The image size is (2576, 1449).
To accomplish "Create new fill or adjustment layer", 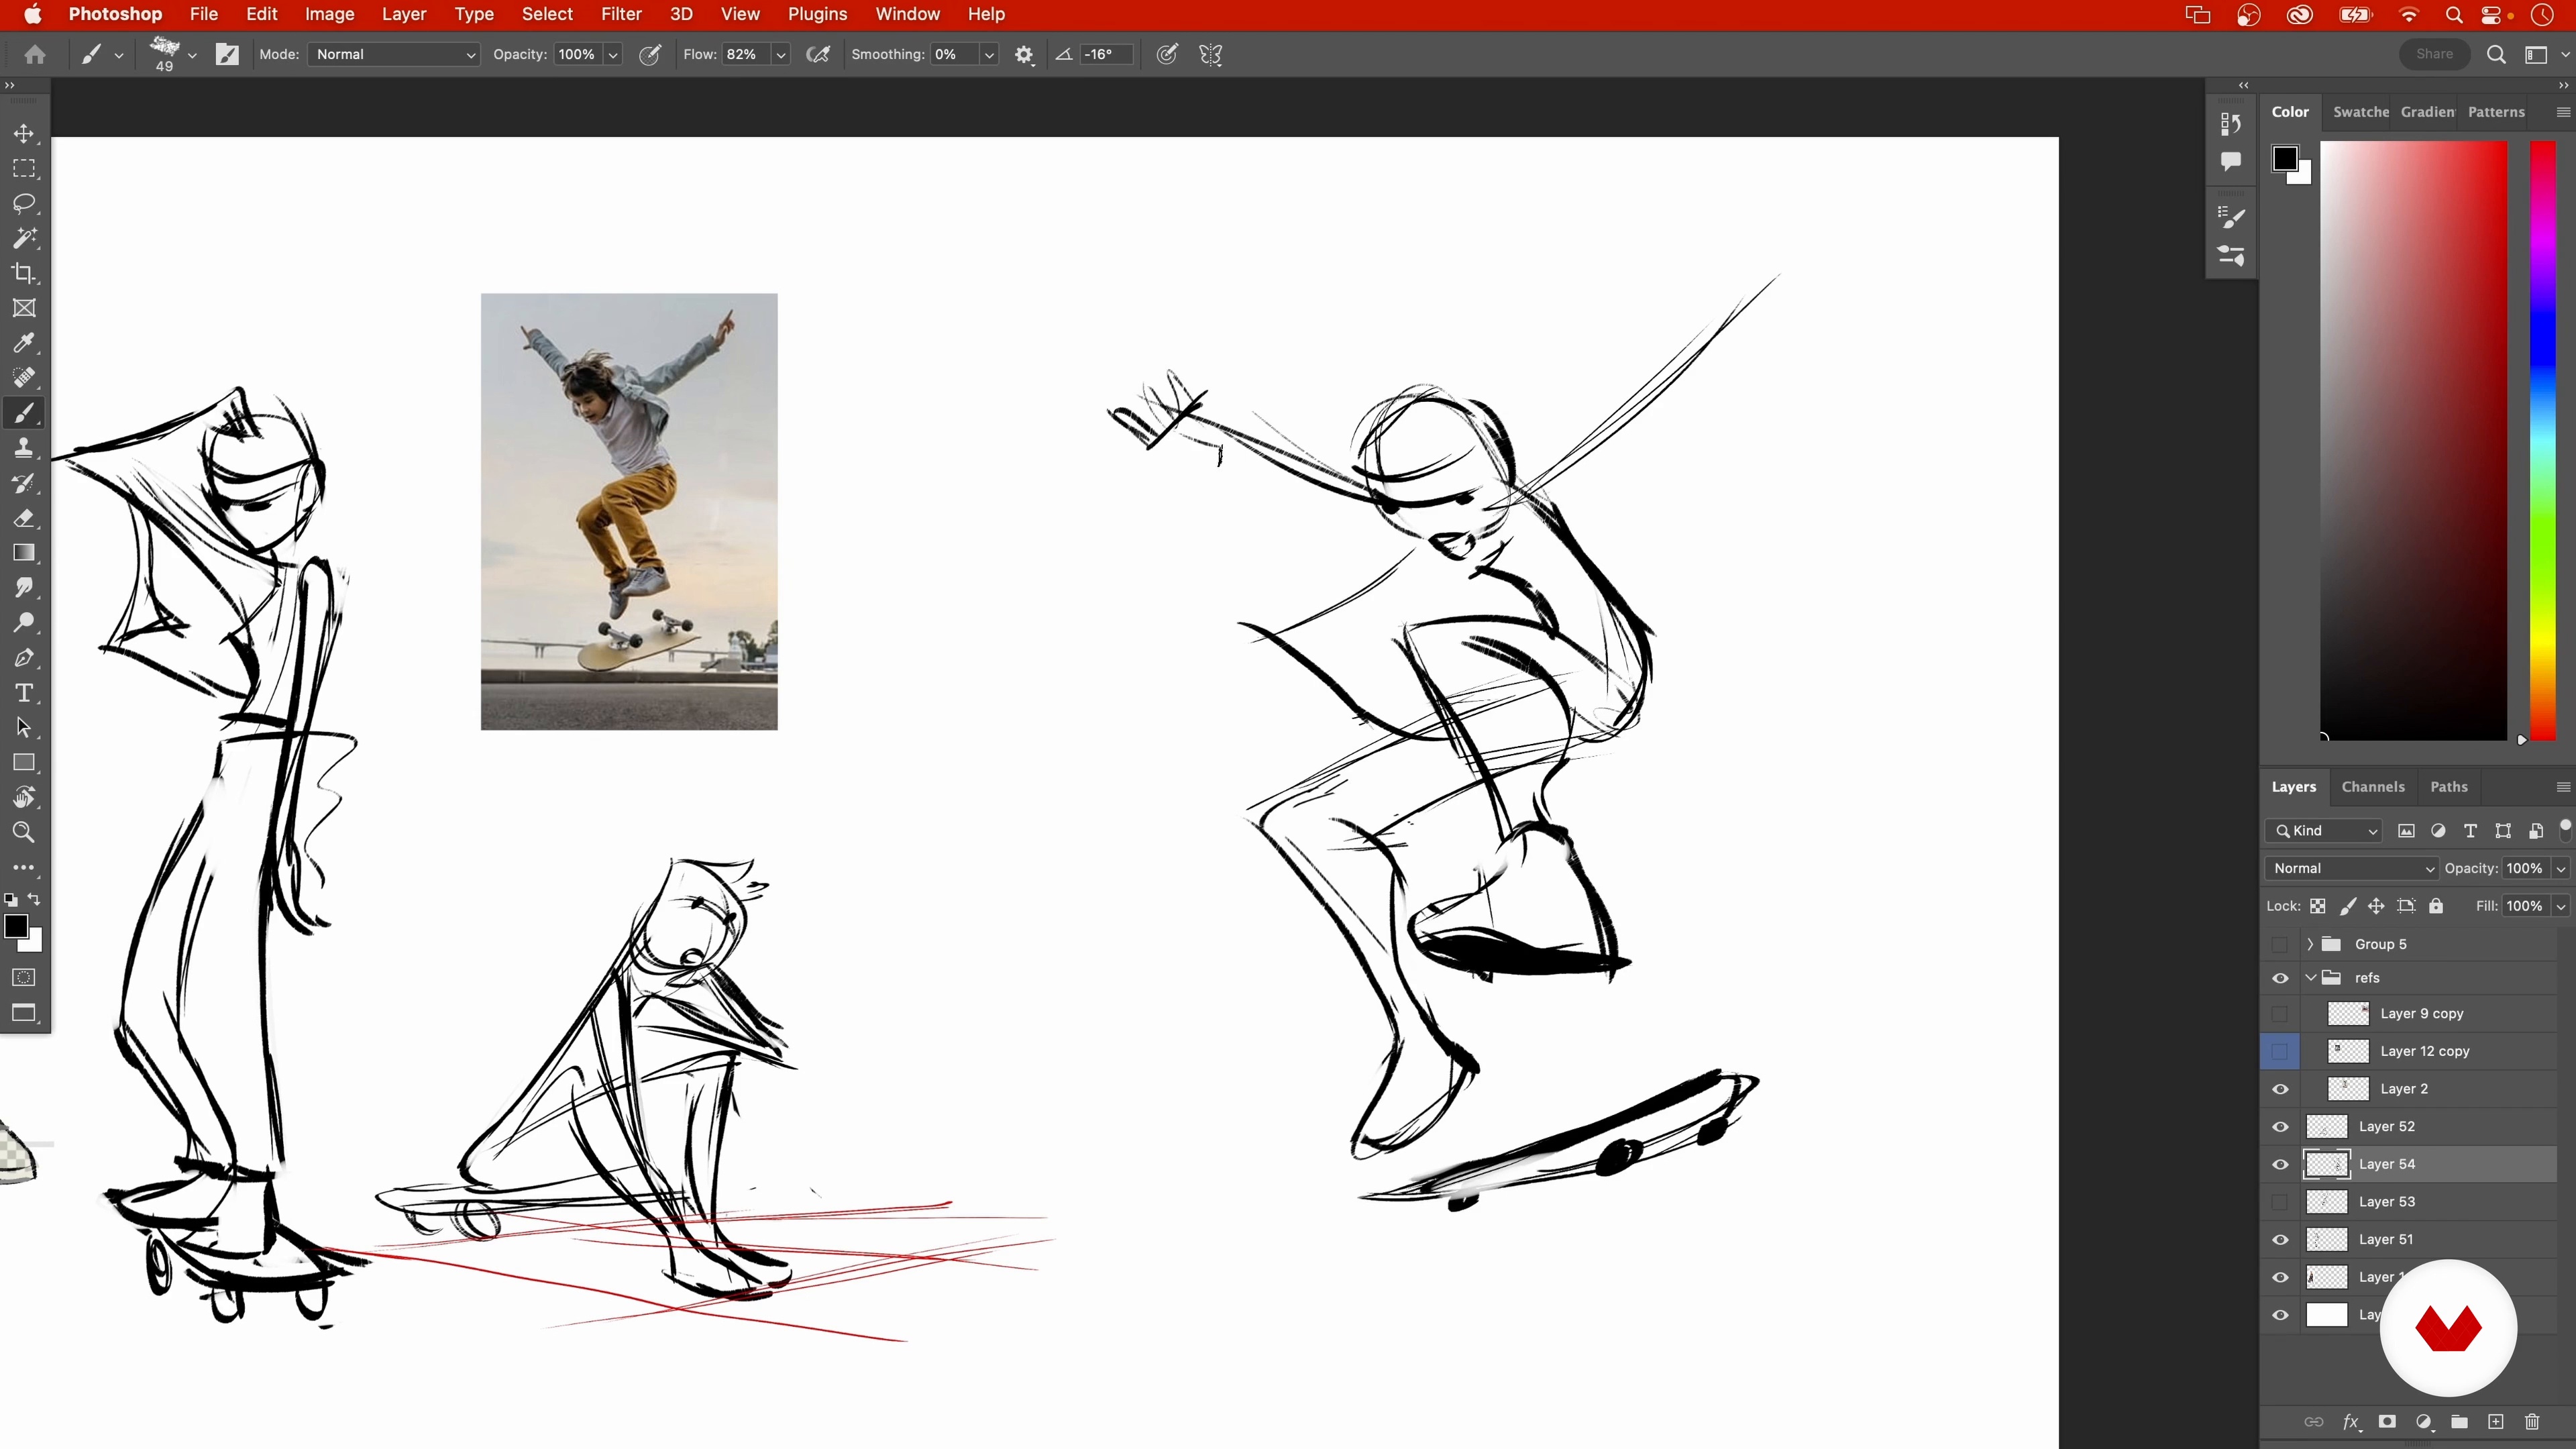I will [2423, 1422].
